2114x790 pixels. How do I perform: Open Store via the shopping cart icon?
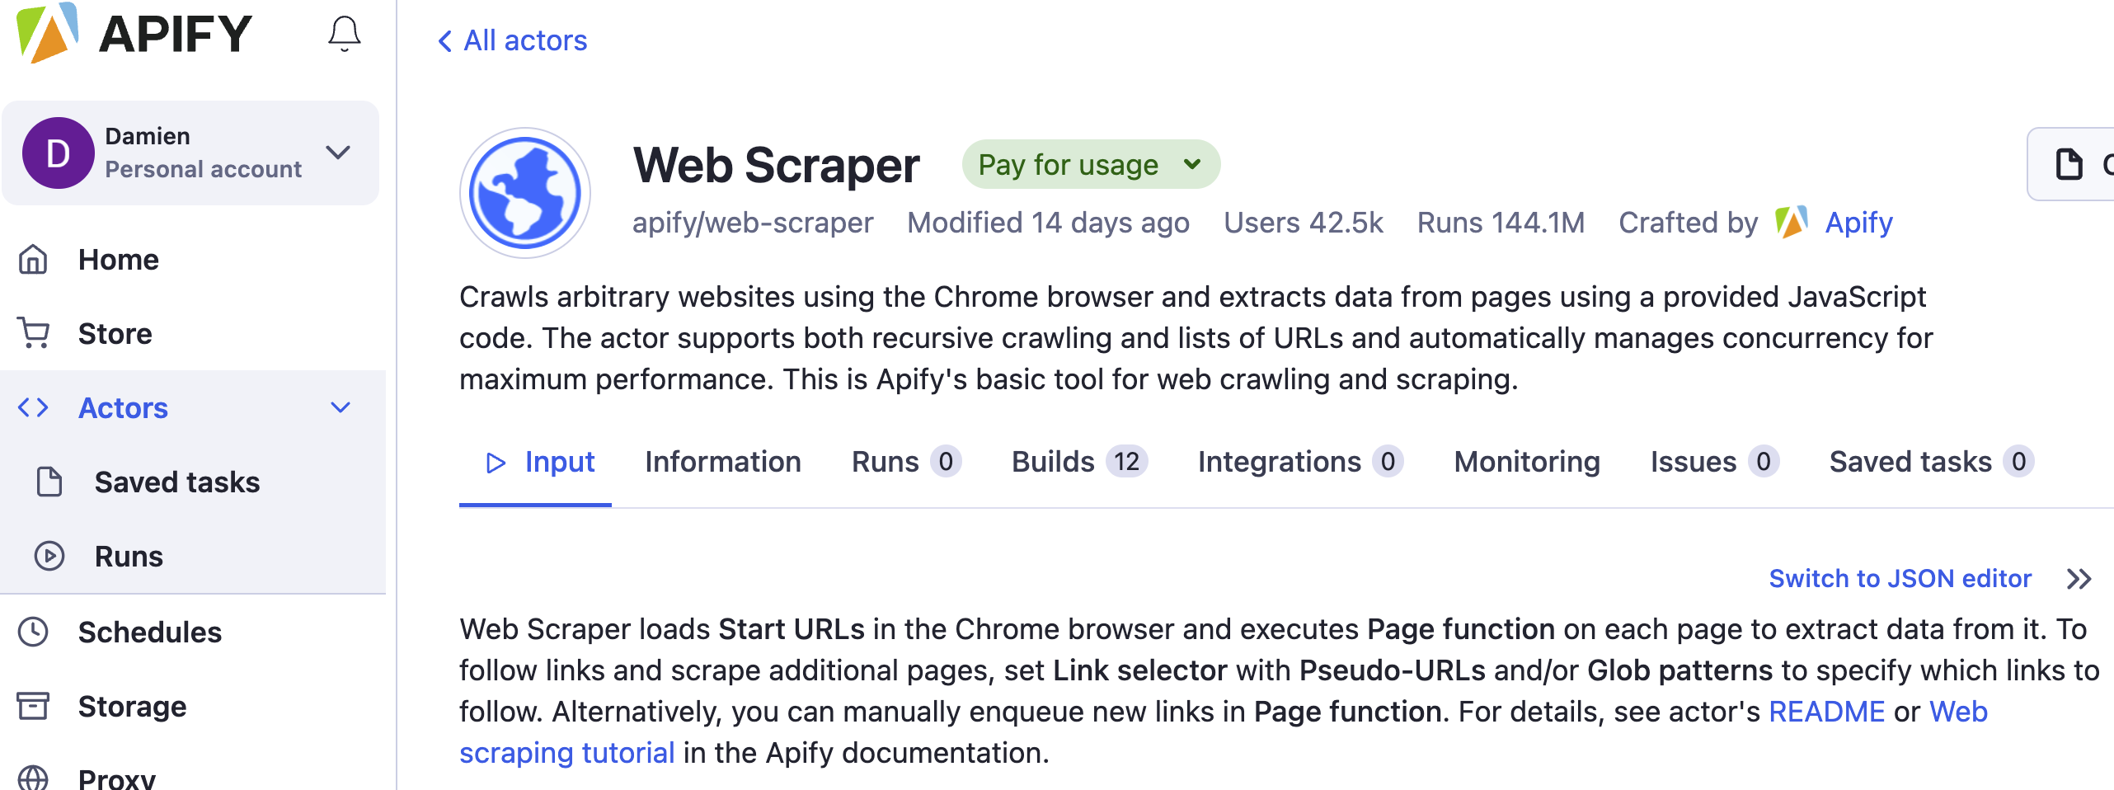pyautogui.click(x=33, y=334)
